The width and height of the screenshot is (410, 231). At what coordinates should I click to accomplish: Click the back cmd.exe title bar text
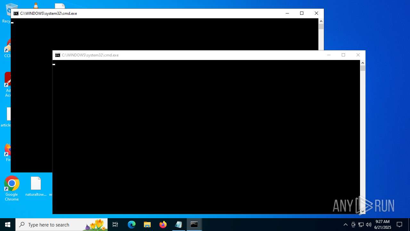pos(49,13)
